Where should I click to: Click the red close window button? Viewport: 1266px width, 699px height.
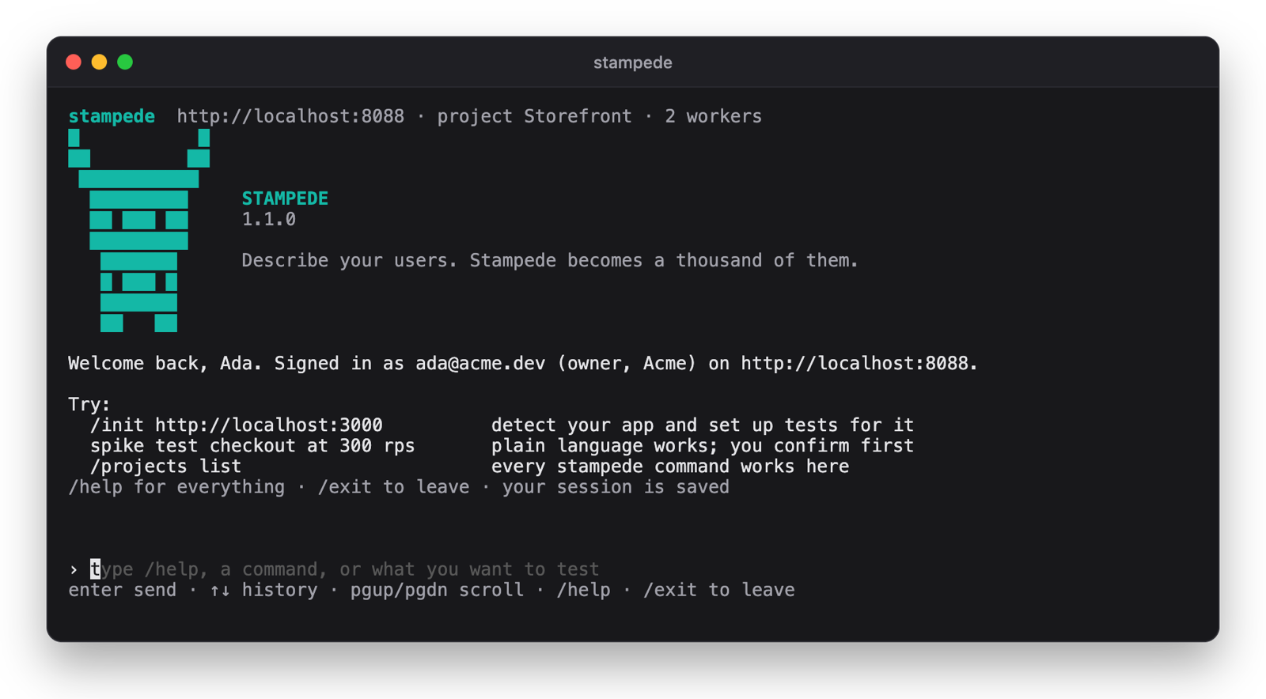click(74, 62)
